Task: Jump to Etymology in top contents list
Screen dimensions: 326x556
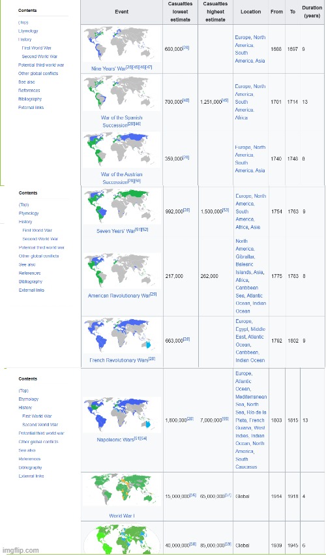Action: pos(28,31)
